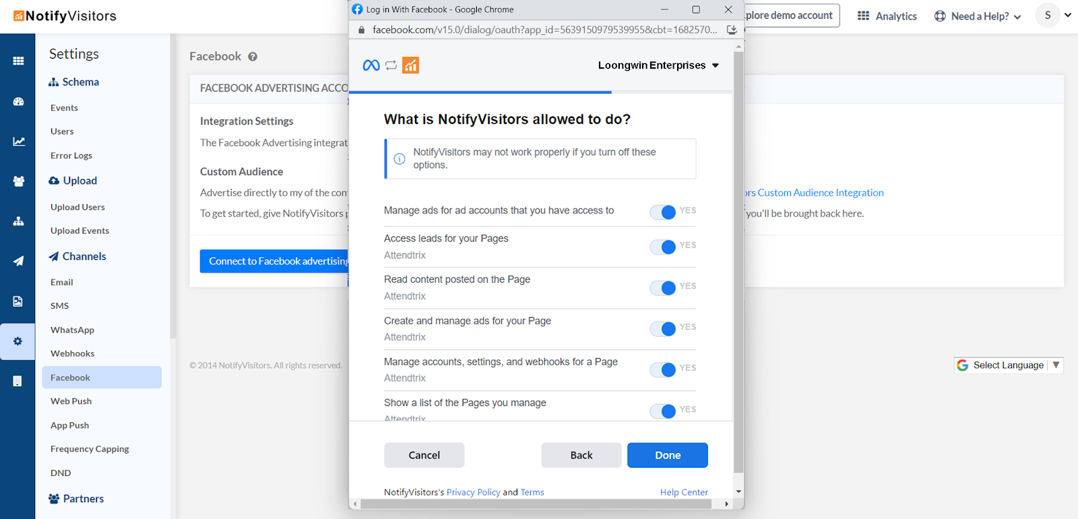1078x519 pixels.
Task: Open Partners section in Settings
Action: pyautogui.click(x=76, y=499)
